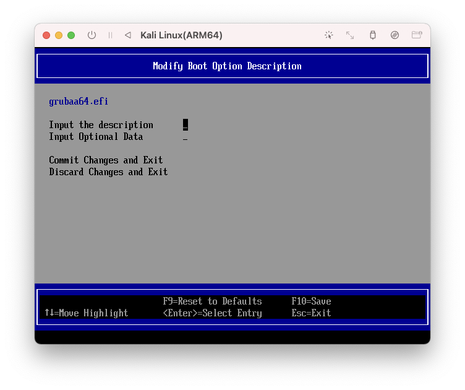The height and width of the screenshot is (390, 465).
Task: Zoom the window with green button
Action: tap(71, 35)
